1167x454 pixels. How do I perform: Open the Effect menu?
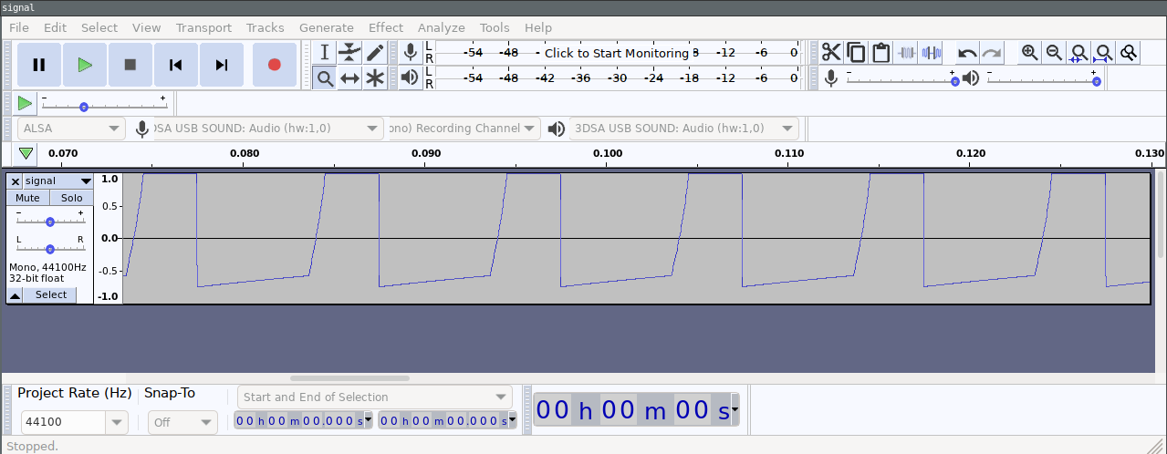coord(385,28)
